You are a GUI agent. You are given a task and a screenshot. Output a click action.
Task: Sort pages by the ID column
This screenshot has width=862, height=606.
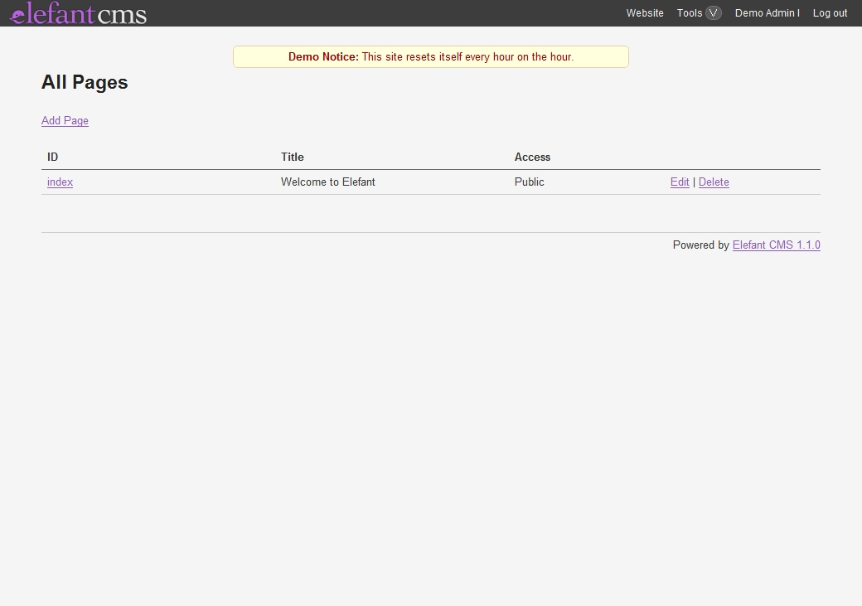tap(51, 157)
